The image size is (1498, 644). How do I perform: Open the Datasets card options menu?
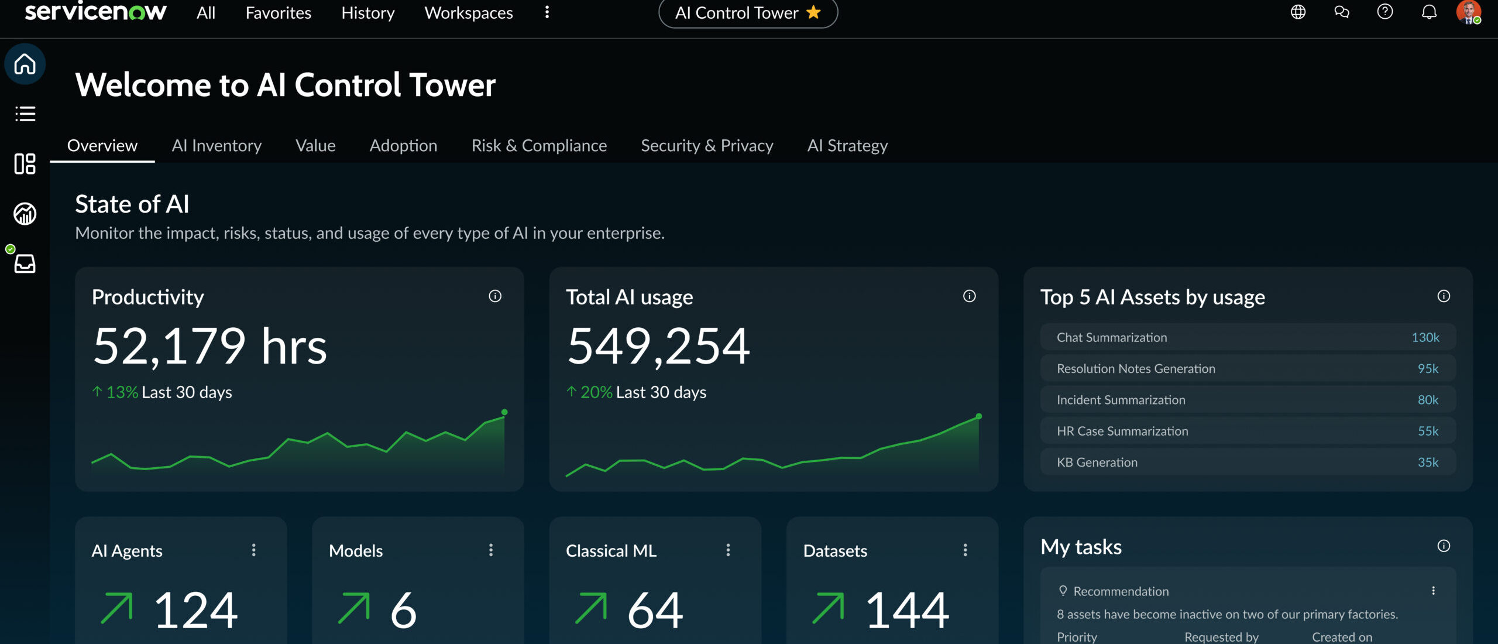click(966, 550)
